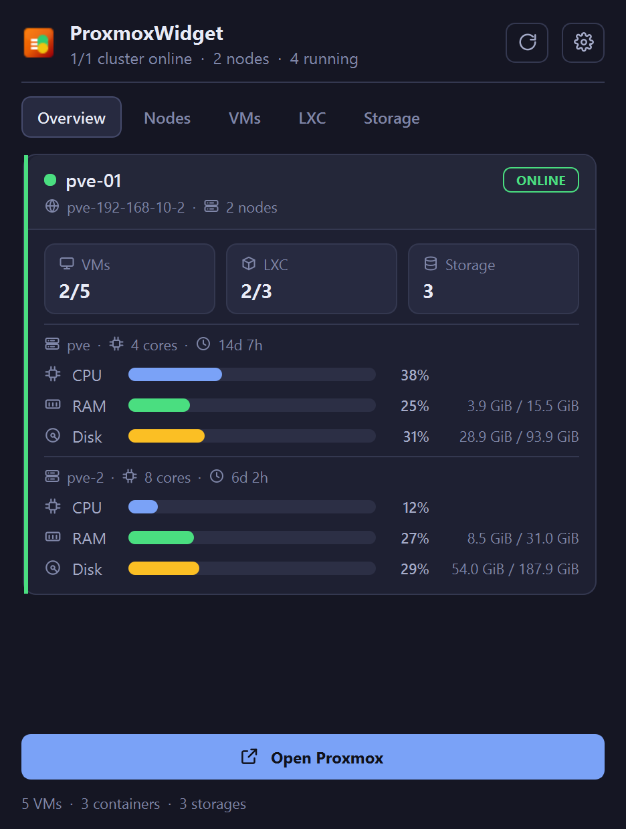Click the globe icon beside pve-192-168-10-2
Image resolution: width=626 pixels, height=829 pixels.
coord(52,207)
